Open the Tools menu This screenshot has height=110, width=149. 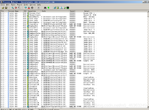point(26,5)
